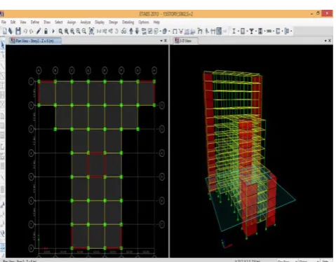Click the concrete column design icon
336x262 pixels.
click(x=243, y=31)
